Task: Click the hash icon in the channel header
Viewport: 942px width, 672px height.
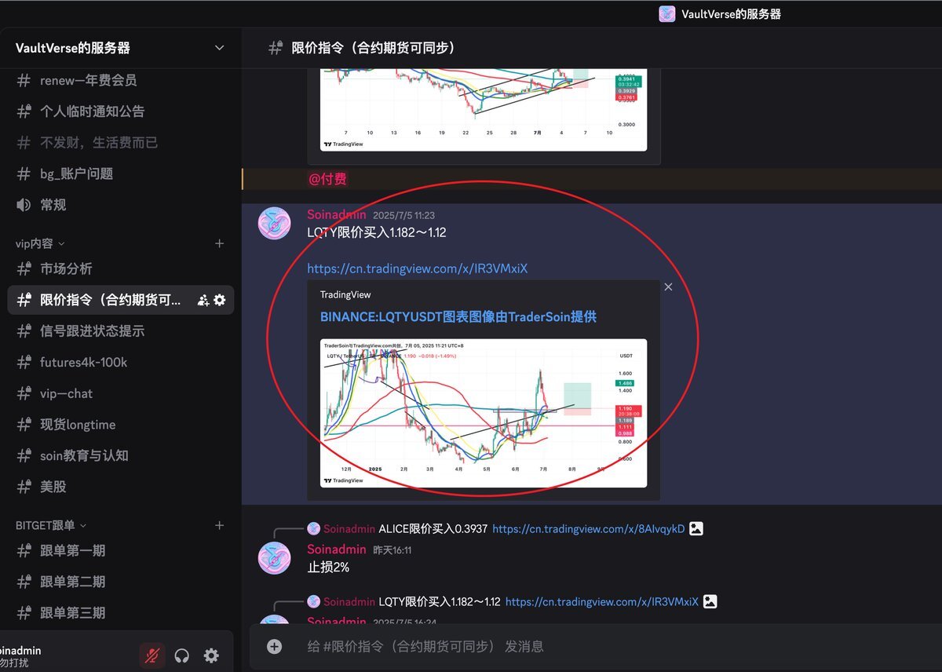Action: point(275,48)
